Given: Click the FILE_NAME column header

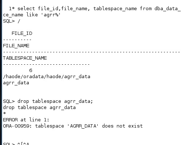Looking at the screenshot, I should click(16, 46).
